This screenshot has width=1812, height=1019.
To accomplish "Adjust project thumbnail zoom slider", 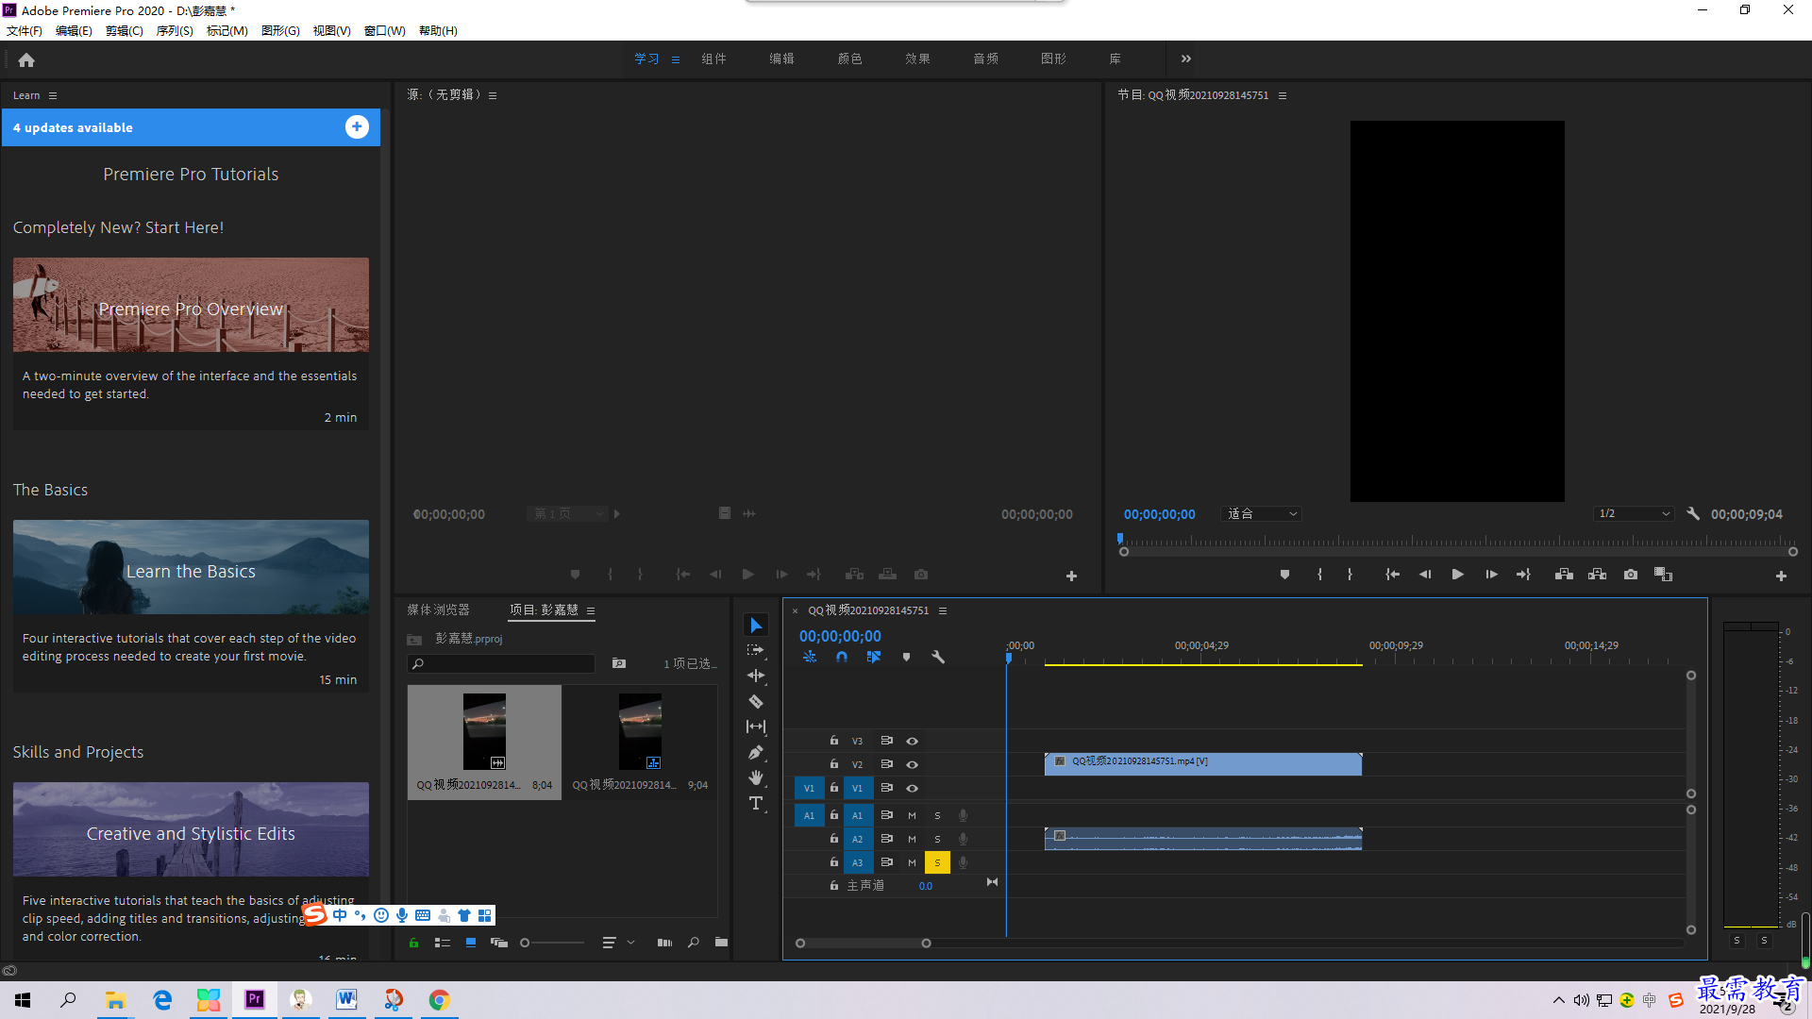I will (553, 943).
